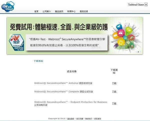This screenshot has width=150, height=121.
Task: Open the 聯絡我們 footer link
Action: click(88, 119)
